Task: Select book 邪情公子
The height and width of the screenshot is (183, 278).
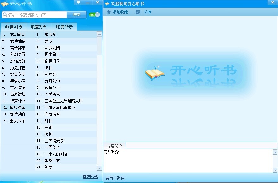Action: coord(66,88)
